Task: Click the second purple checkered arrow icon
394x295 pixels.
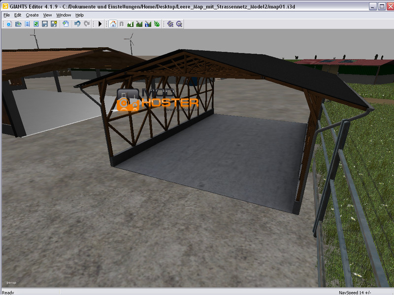Action: [179, 24]
